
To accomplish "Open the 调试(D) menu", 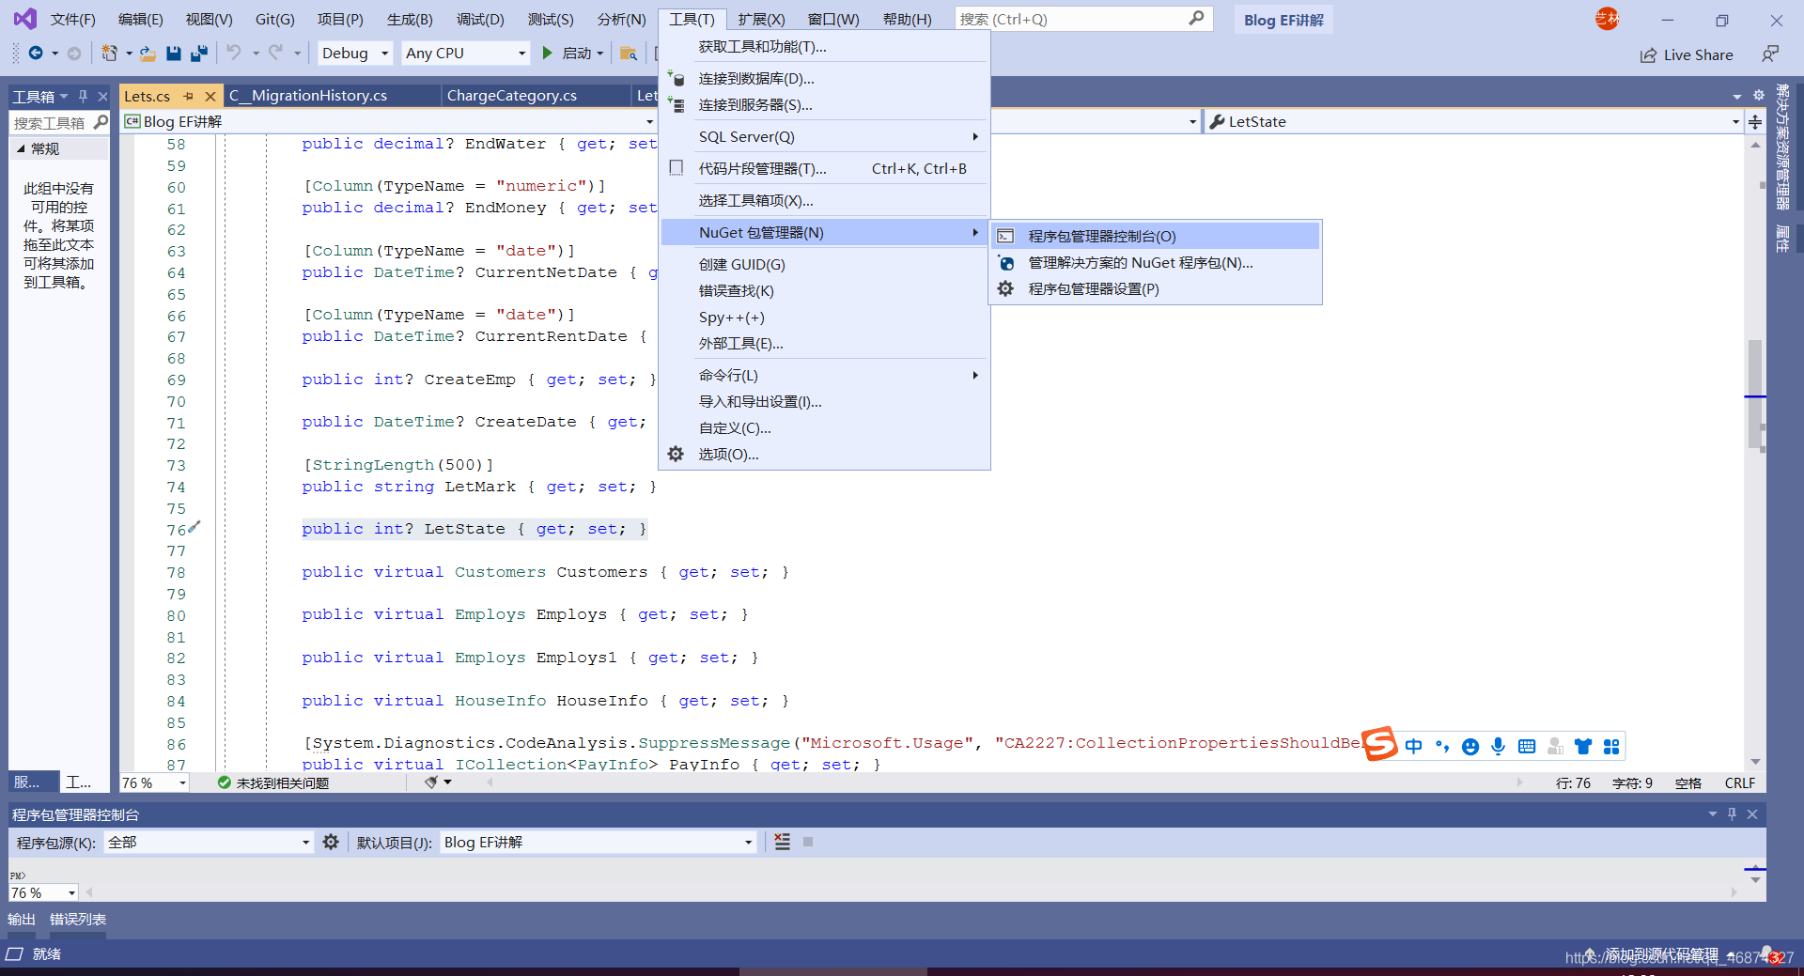I will point(480,19).
